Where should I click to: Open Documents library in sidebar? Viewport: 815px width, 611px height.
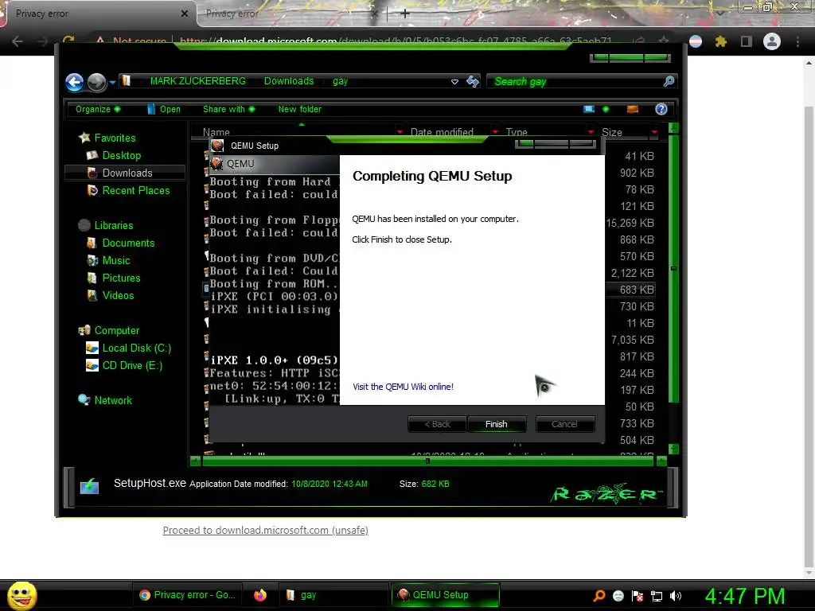128,243
